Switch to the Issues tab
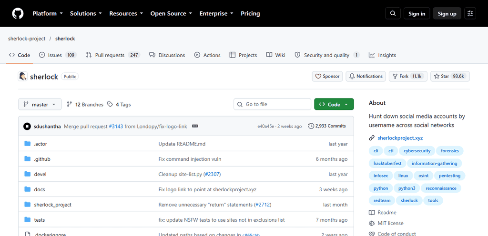488x236 pixels. point(58,55)
